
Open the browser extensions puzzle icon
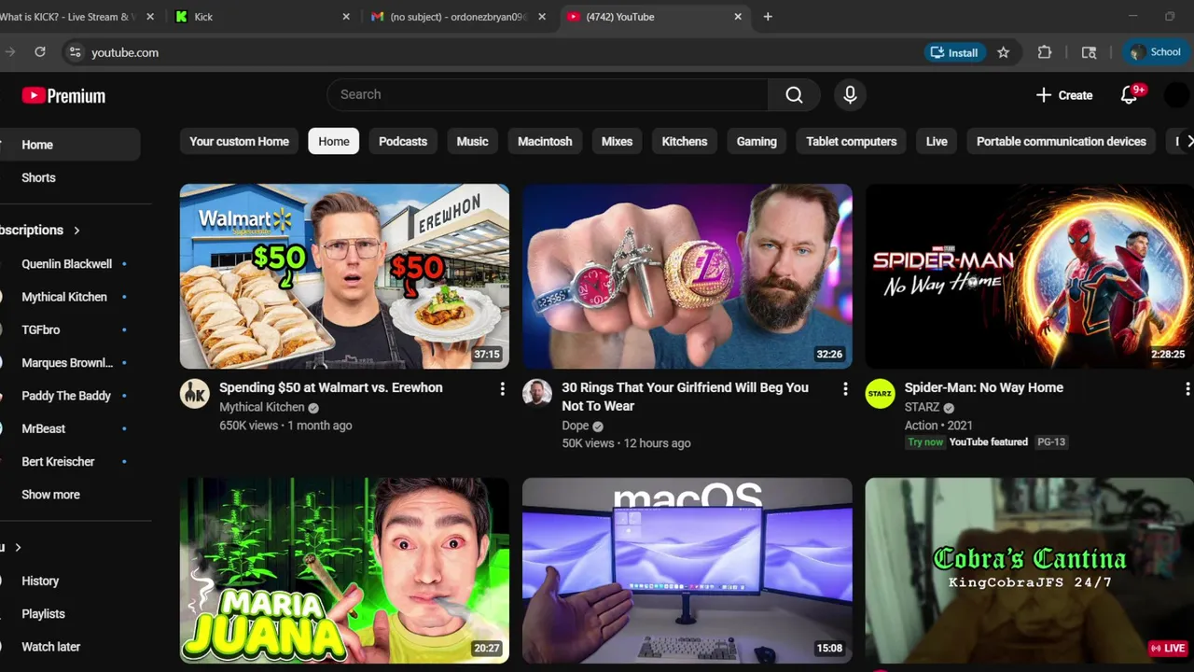tap(1045, 52)
